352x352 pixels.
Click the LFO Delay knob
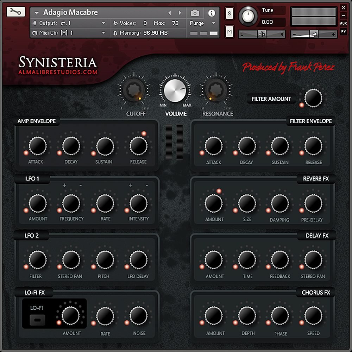[138, 260]
